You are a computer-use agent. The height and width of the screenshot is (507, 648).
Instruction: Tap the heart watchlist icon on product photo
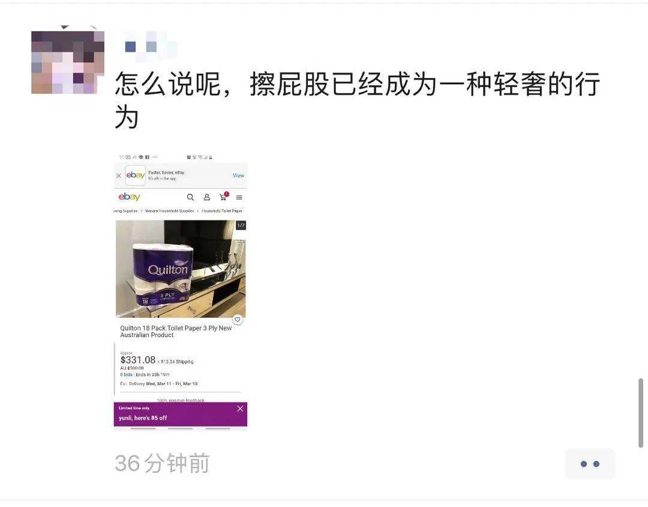[237, 320]
